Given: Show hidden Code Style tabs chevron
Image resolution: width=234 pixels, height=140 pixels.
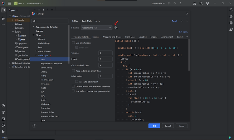Looking at the screenshot, I should [x=187, y=37].
